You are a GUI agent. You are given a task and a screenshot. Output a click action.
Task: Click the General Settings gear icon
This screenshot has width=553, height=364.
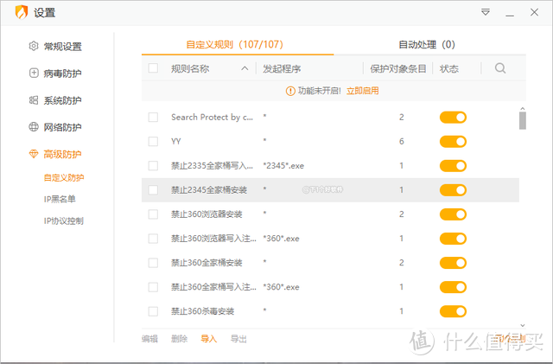tap(34, 46)
